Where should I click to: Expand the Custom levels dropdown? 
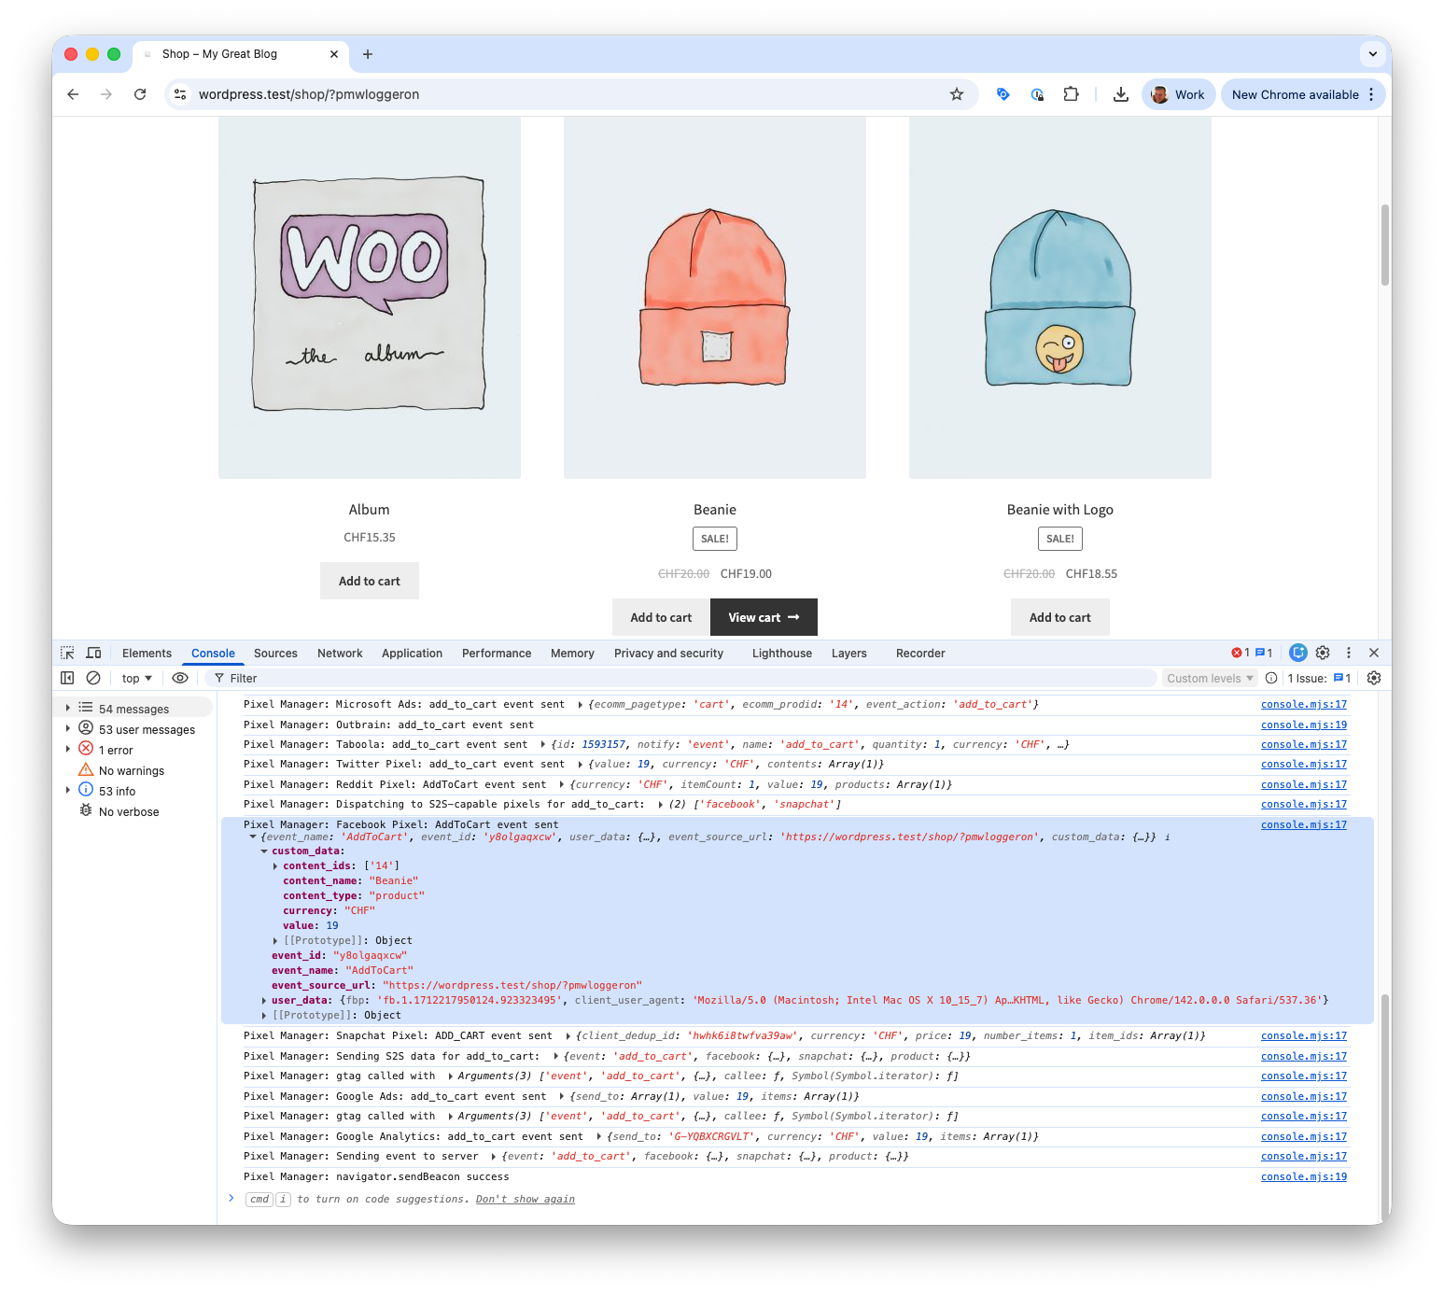(x=1210, y=678)
